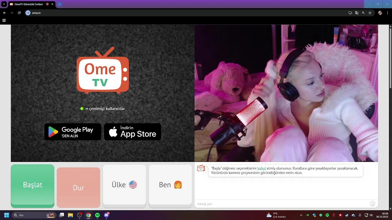Viewport: 392px width, 220px height.
Task: Open Task View on the taskbar
Action: click(62, 215)
